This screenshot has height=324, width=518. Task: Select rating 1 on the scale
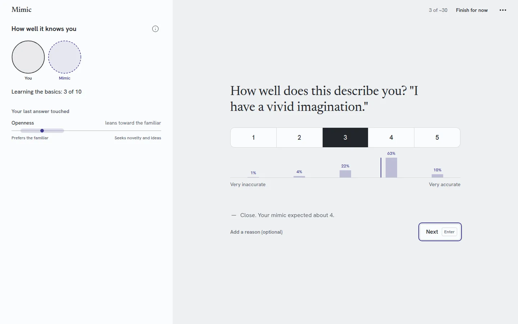[x=253, y=138]
